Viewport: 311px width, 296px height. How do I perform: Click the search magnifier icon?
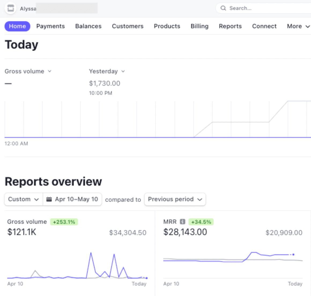click(223, 8)
